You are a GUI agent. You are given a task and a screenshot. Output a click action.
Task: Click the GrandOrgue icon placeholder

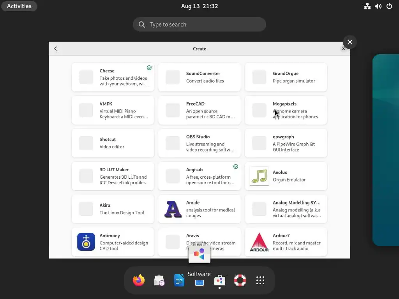[x=259, y=77]
